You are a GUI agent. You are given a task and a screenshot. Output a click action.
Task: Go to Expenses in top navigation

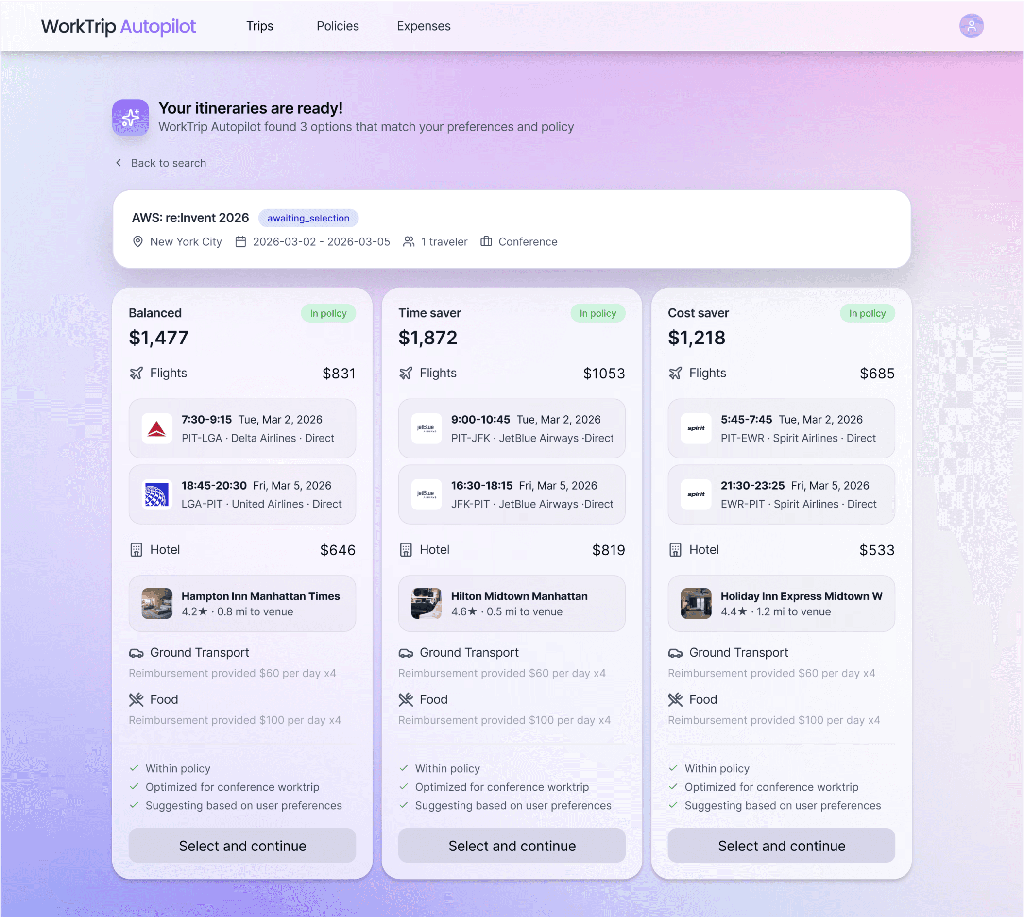tap(423, 26)
